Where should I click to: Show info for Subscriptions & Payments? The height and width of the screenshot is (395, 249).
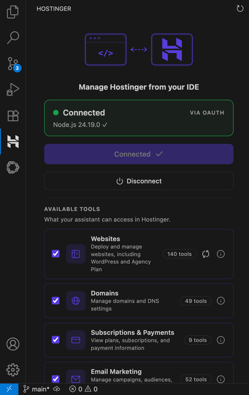[221, 340]
